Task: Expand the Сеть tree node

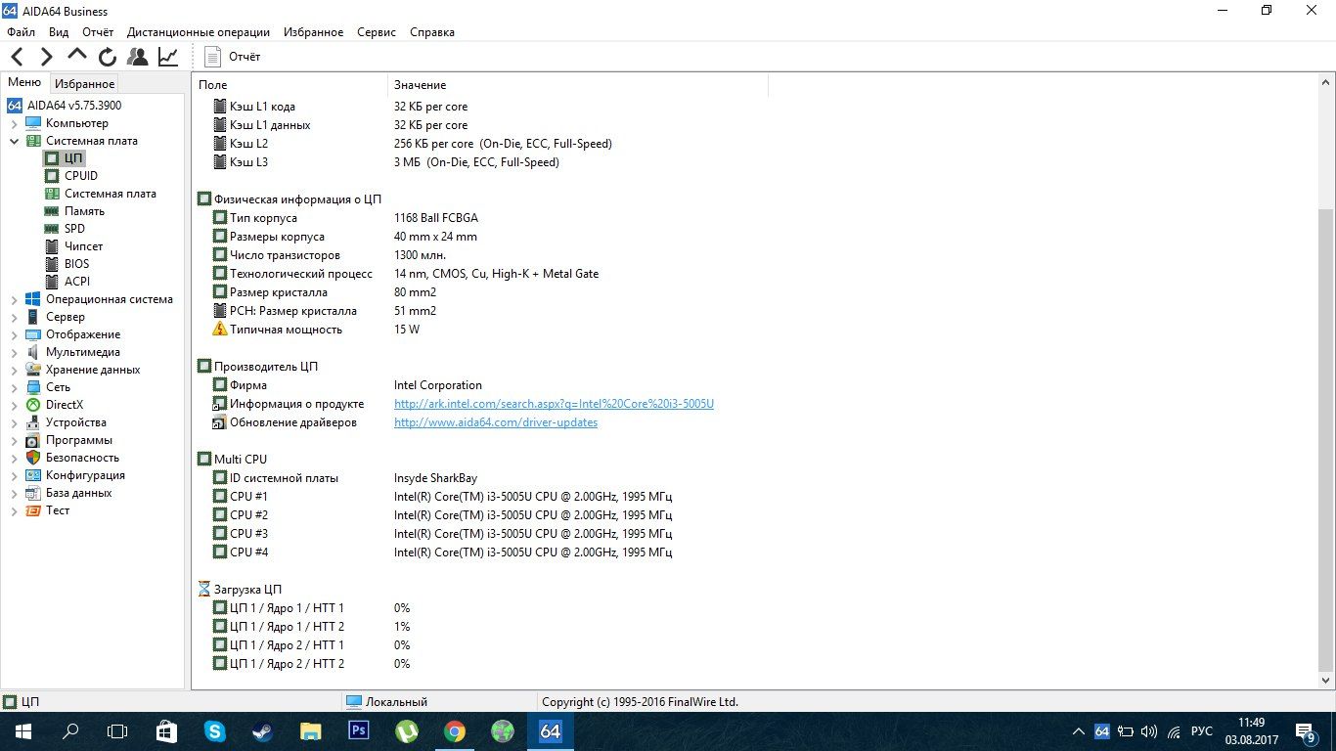Action: [14, 387]
